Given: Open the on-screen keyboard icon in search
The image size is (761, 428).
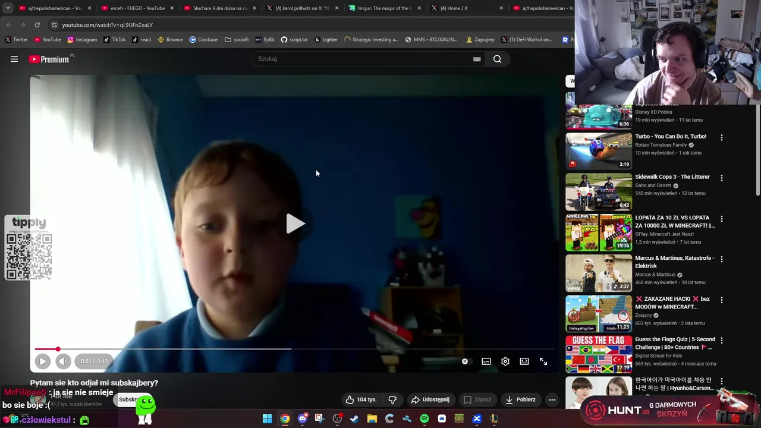Looking at the screenshot, I should click(x=477, y=59).
